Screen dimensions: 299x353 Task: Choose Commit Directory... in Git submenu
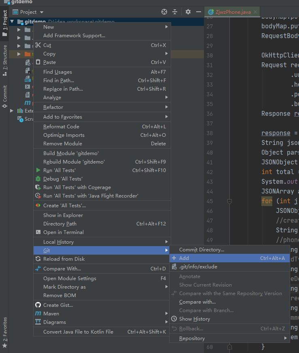[229, 250]
